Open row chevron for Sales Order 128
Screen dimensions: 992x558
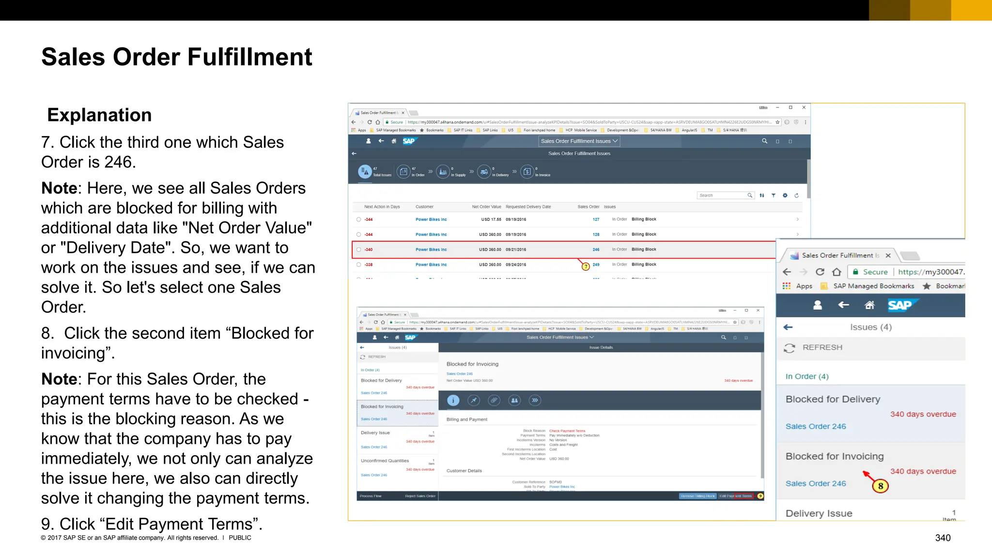pyautogui.click(x=797, y=234)
